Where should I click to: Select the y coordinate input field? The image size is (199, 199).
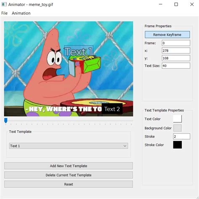(x=176, y=58)
